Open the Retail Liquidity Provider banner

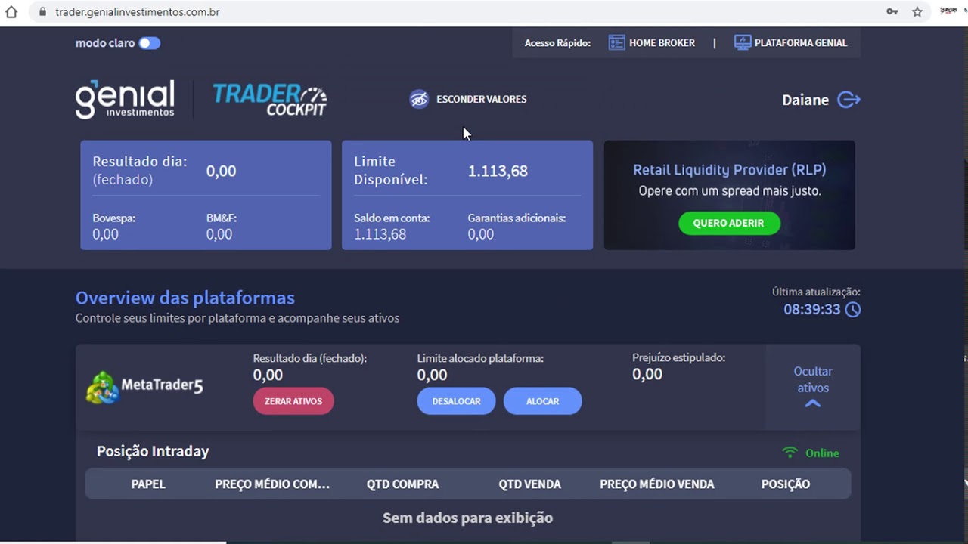[x=729, y=195]
